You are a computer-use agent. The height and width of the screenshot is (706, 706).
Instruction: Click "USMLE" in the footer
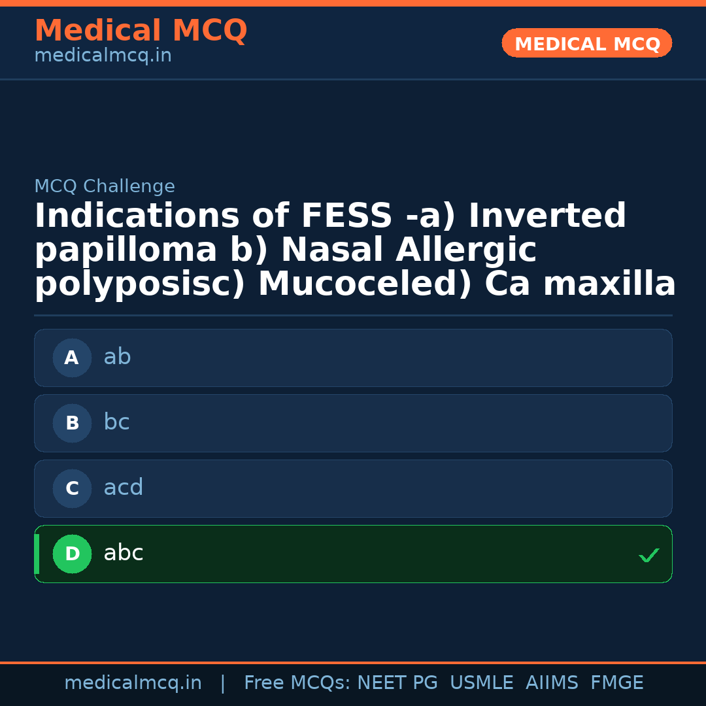481,683
